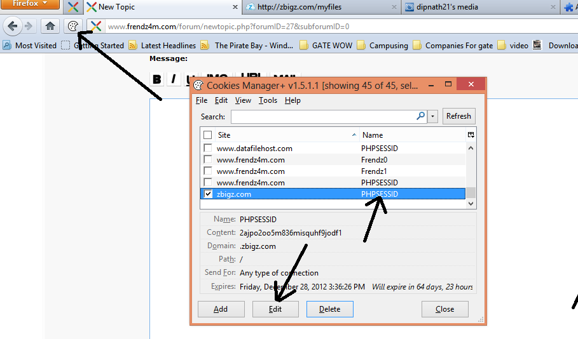Toggle select-all checkbox in cookie list header
The image size is (578, 339).
[207, 135]
